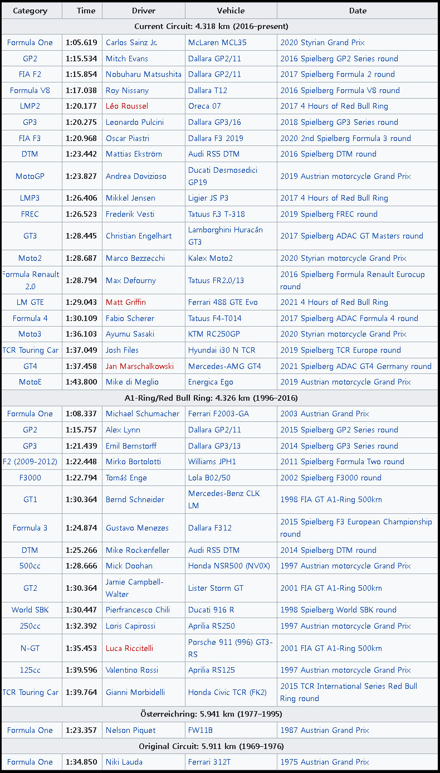The width and height of the screenshot is (440, 773).
Task: Click the Hyundai i30 N TCR link
Action: 222,350
